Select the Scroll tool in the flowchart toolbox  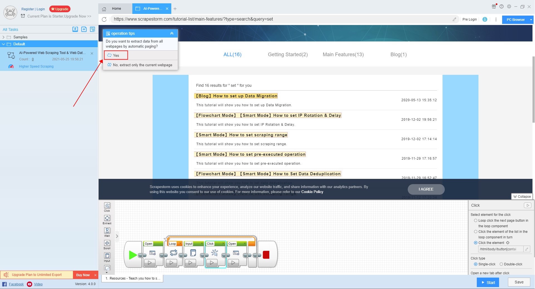click(107, 245)
